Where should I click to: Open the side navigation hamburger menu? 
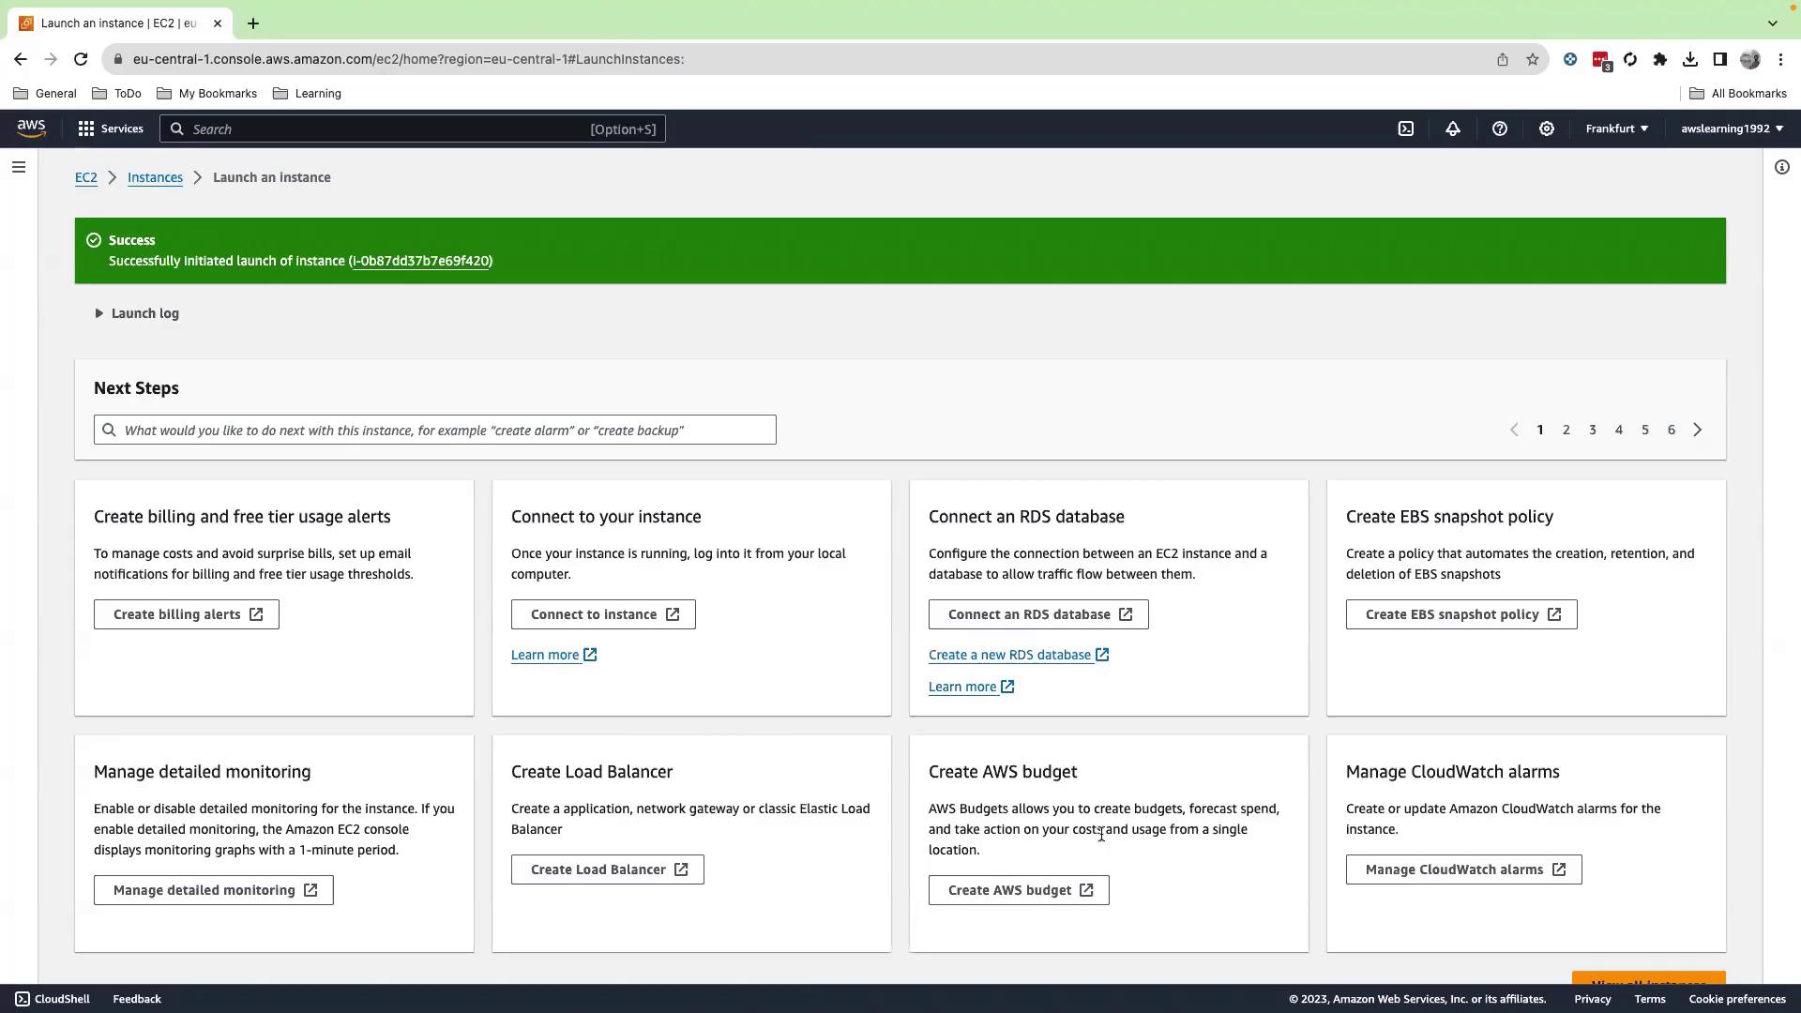click(19, 167)
